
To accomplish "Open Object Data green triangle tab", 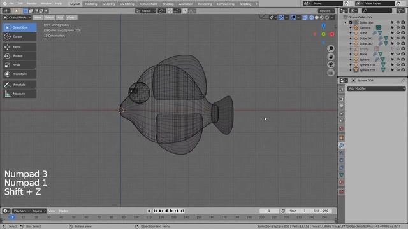I will (x=342, y=175).
